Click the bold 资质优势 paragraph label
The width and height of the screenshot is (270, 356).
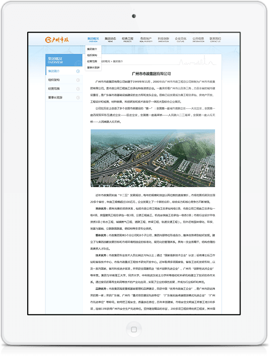click(101, 209)
